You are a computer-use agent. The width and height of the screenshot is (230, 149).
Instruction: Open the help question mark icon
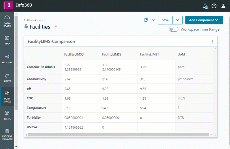coord(214,6)
